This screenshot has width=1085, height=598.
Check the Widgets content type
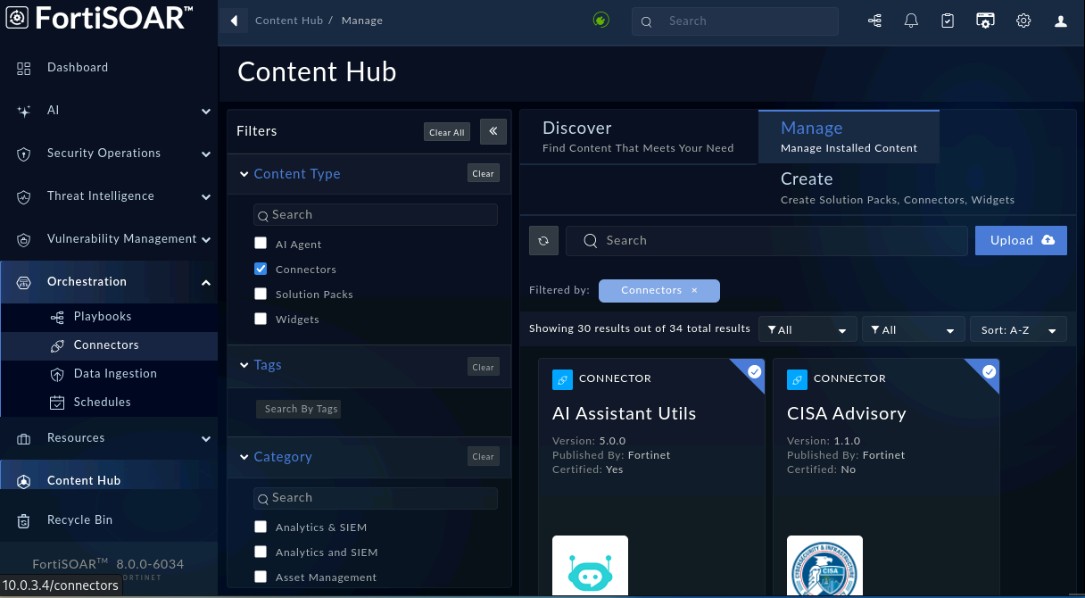tap(261, 319)
